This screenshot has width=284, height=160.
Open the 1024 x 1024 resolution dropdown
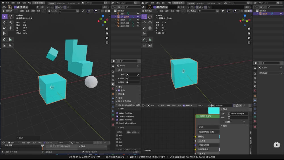(x=133, y=132)
